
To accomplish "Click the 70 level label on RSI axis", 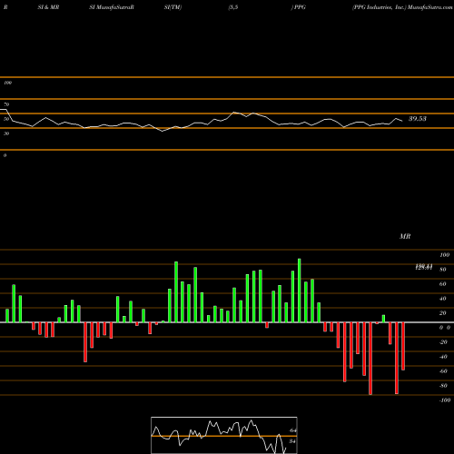I will 6,104.
